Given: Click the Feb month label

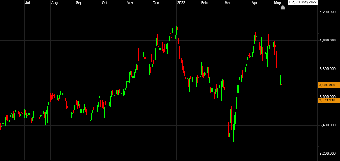Looking at the screenshot, I should coord(204,2).
